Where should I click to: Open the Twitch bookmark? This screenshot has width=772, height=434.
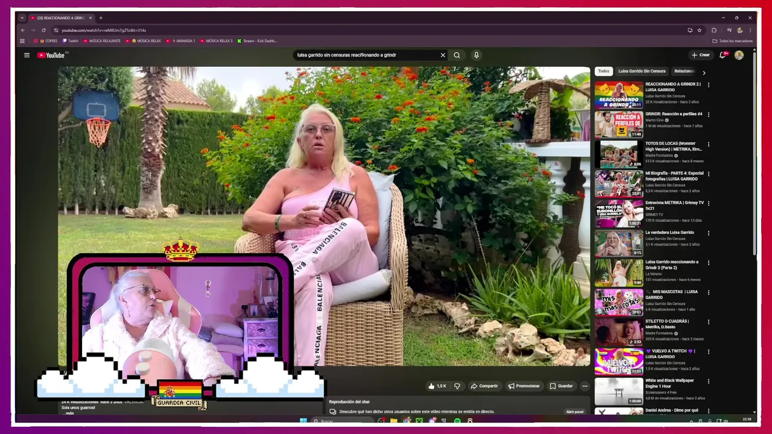71,41
